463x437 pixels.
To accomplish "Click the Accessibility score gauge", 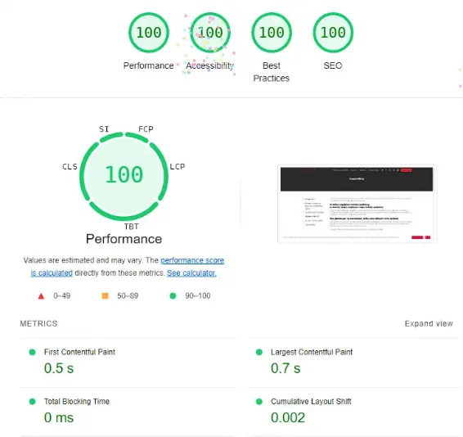I will [x=210, y=33].
